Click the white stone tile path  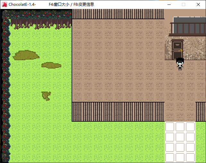[x=180, y=142]
